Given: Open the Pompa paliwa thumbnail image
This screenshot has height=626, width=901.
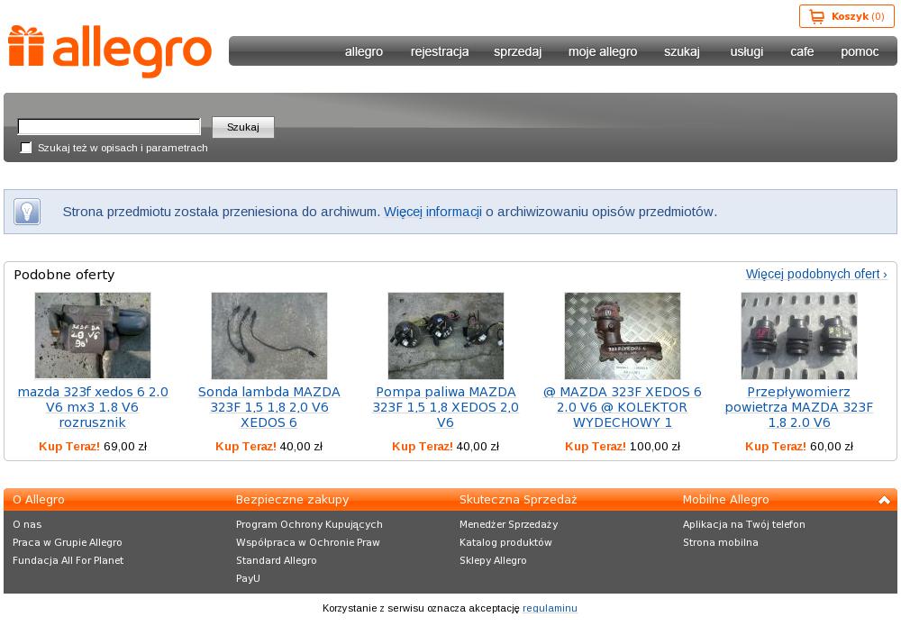Looking at the screenshot, I should pos(445,335).
